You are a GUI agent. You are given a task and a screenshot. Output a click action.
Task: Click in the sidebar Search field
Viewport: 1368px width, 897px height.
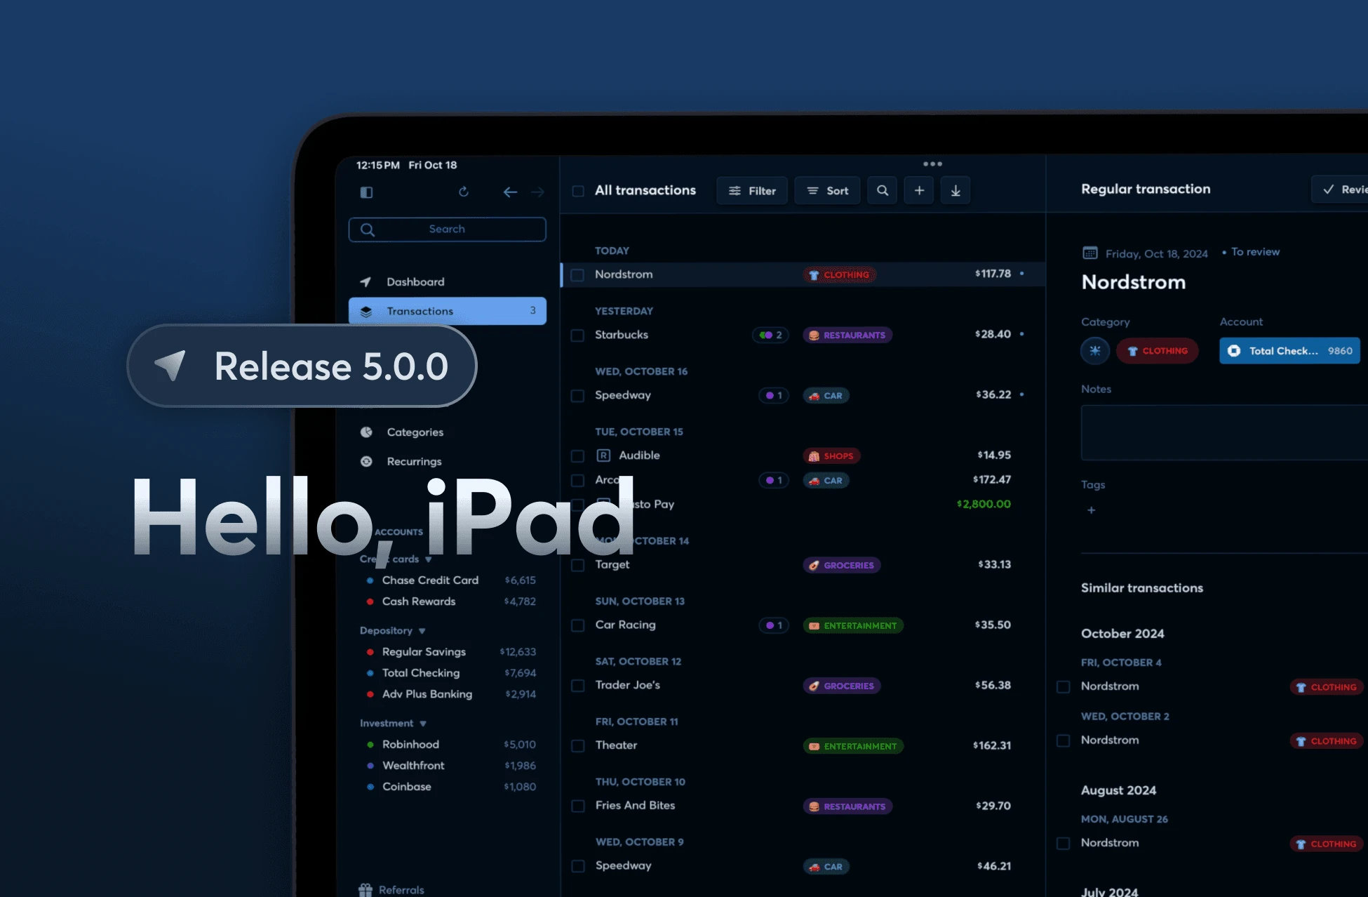click(448, 230)
